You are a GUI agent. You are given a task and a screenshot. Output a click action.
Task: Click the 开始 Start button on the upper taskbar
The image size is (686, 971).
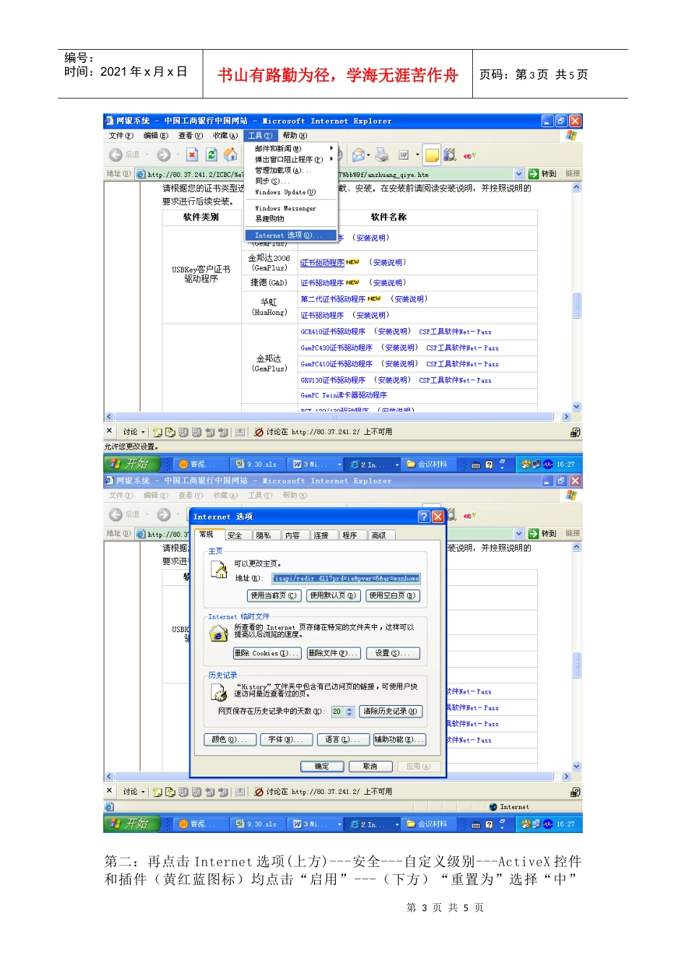131,464
